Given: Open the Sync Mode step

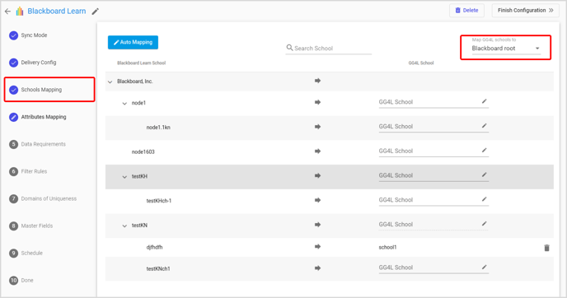Looking at the screenshot, I should pos(28,35).
